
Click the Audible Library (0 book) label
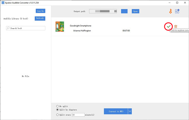16,19
